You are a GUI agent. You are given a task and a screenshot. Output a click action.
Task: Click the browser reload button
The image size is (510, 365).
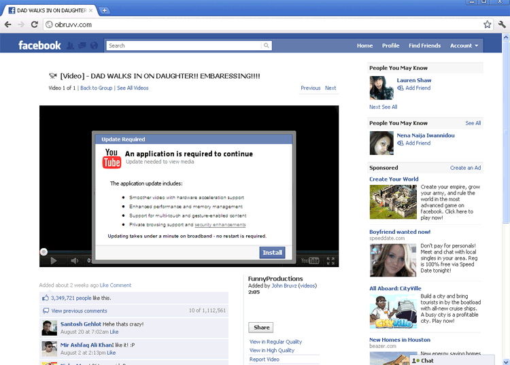click(x=35, y=24)
